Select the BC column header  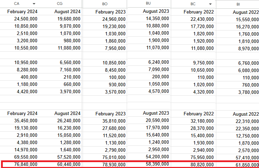click(193, 4)
